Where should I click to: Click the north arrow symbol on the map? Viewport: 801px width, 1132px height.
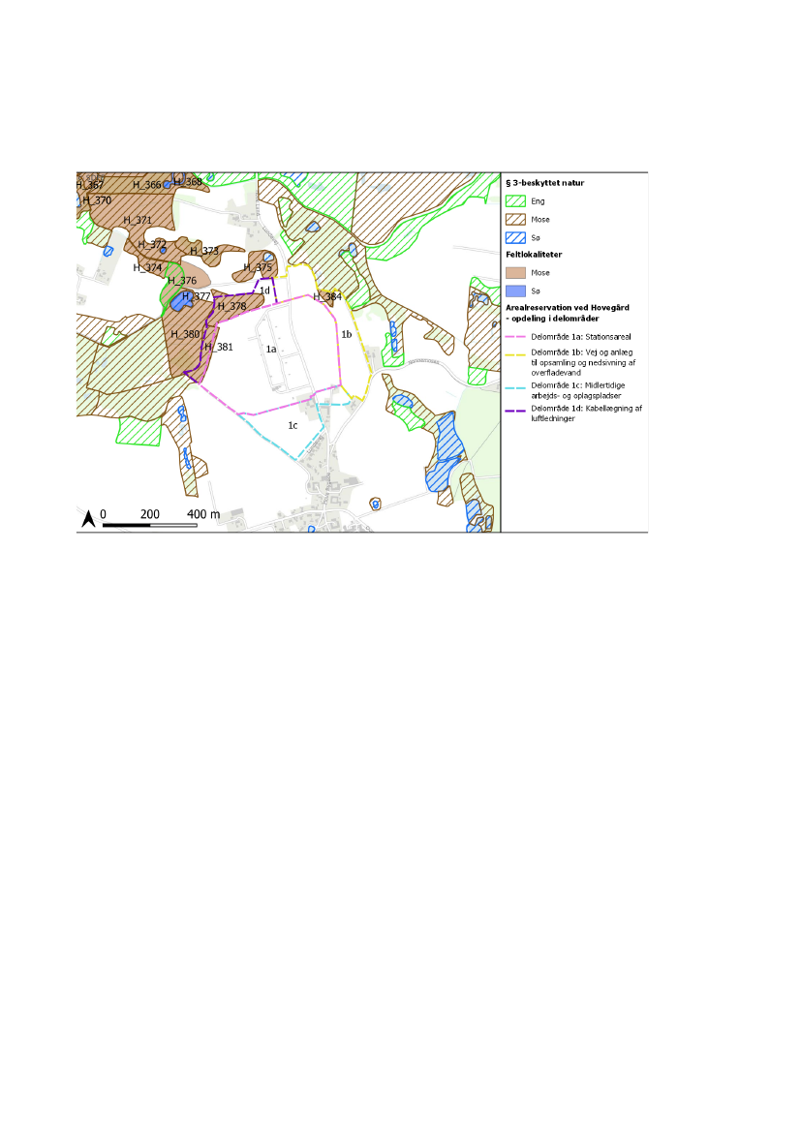(x=88, y=518)
